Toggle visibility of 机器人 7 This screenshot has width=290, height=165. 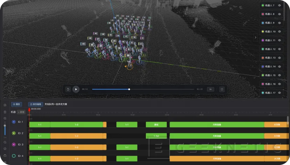click(x=280, y=5)
